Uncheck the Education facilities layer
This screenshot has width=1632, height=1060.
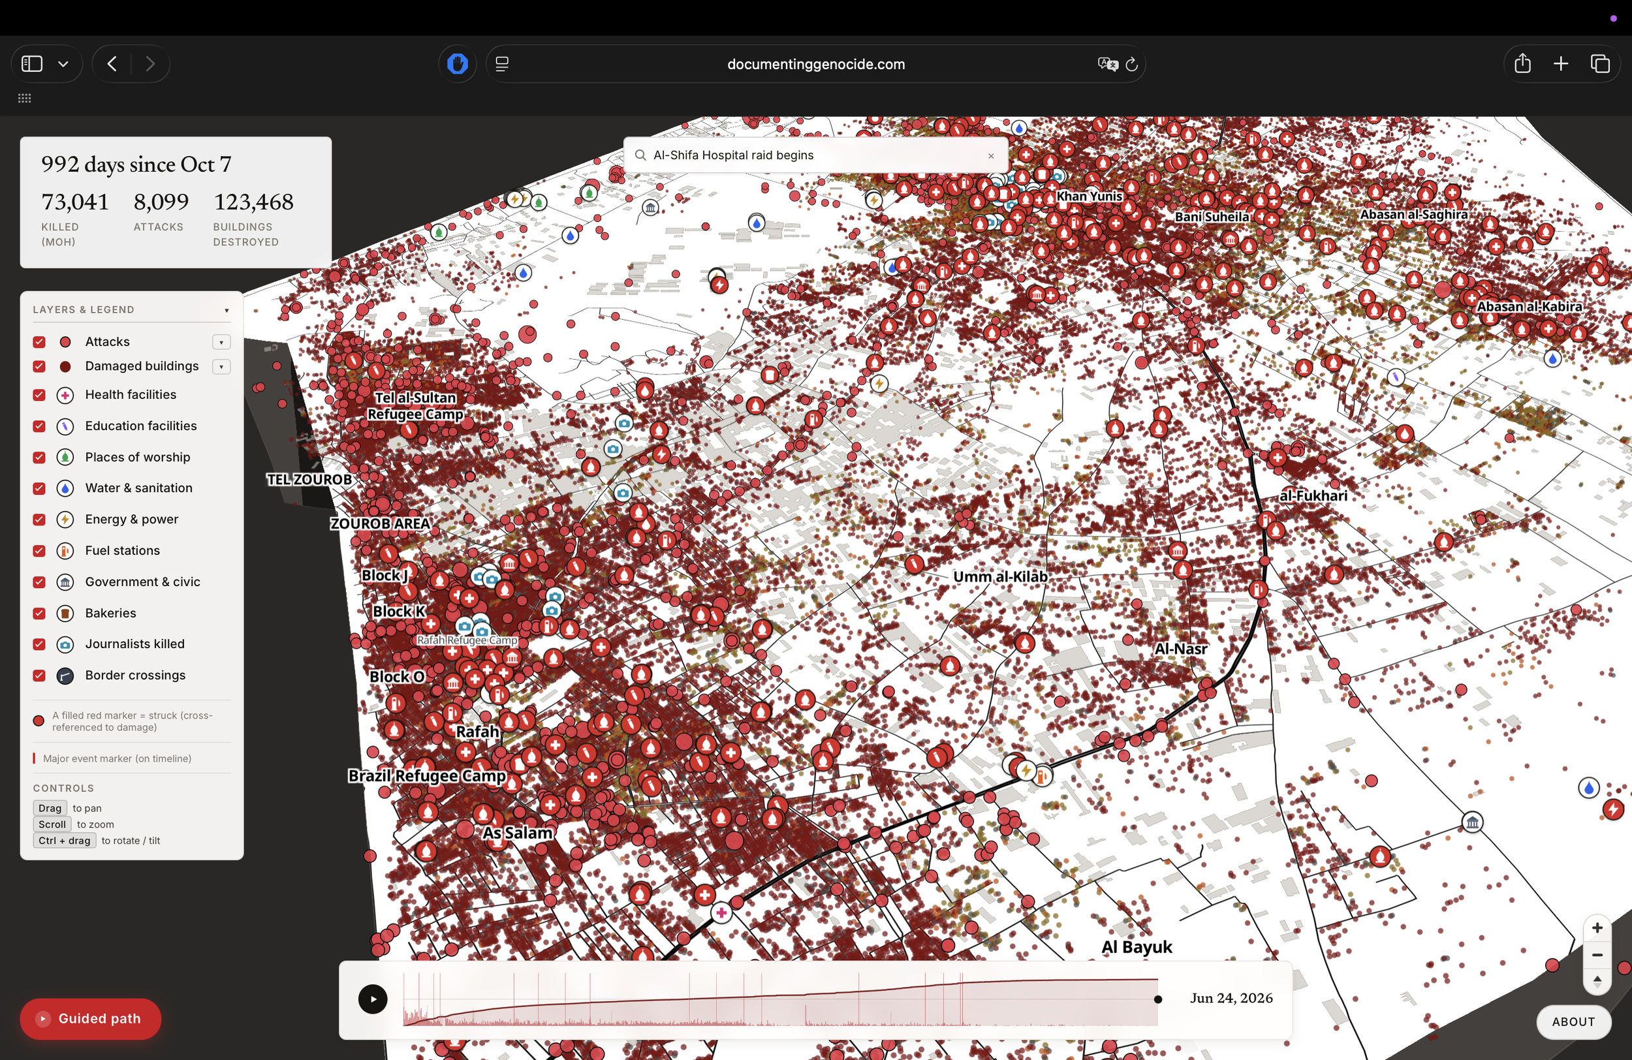point(39,426)
